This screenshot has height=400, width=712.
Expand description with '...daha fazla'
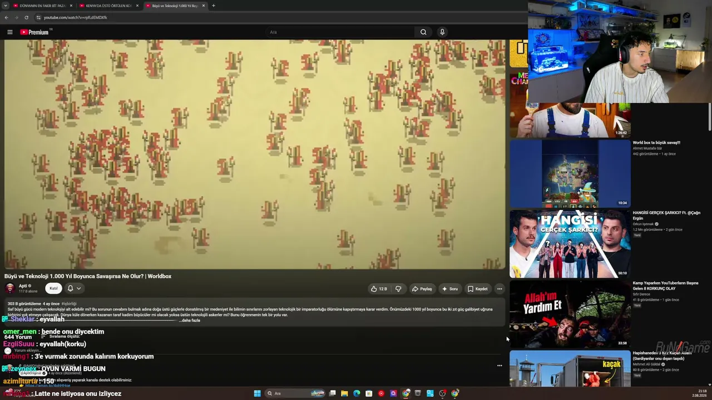pos(190,321)
